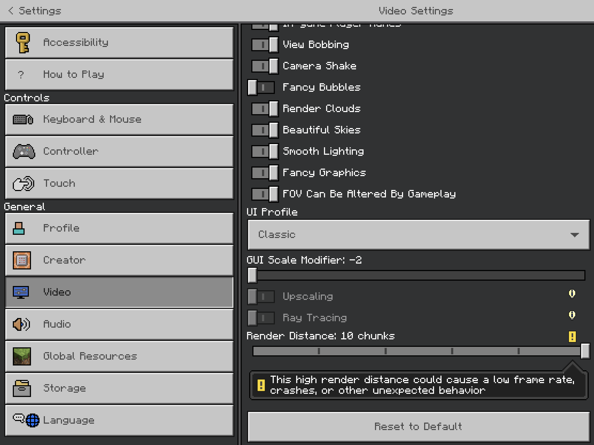Go back using Settings chevron
This screenshot has height=445, width=594.
[x=11, y=11]
